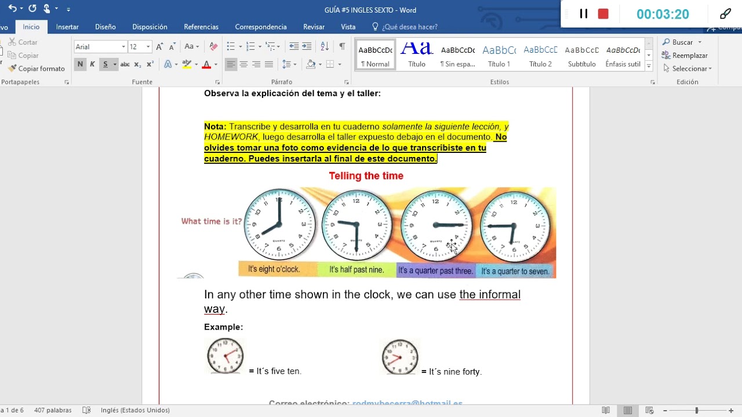Image resolution: width=742 pixels, height=417 pixels.
Task: Toggle bold formatting (N)
Action: click(80, 64)
